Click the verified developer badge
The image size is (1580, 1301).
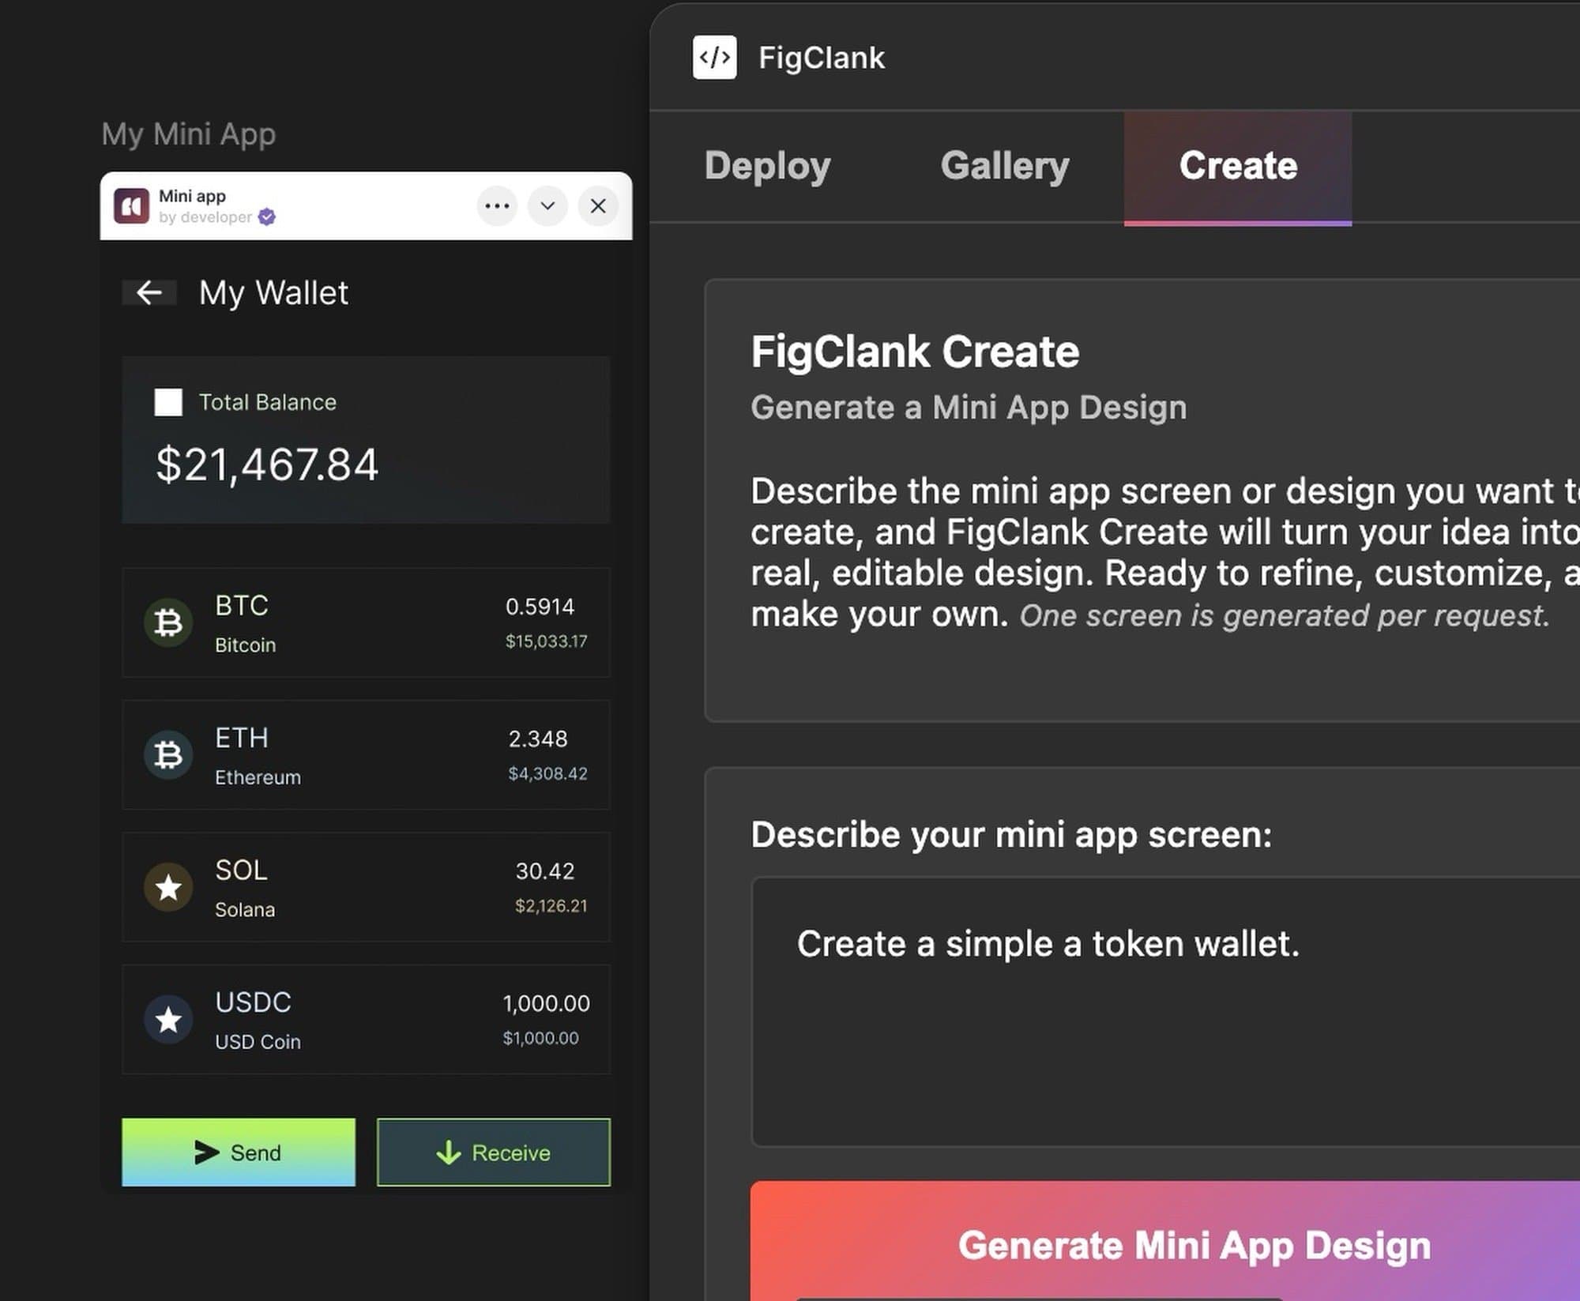tap(267, 217)
